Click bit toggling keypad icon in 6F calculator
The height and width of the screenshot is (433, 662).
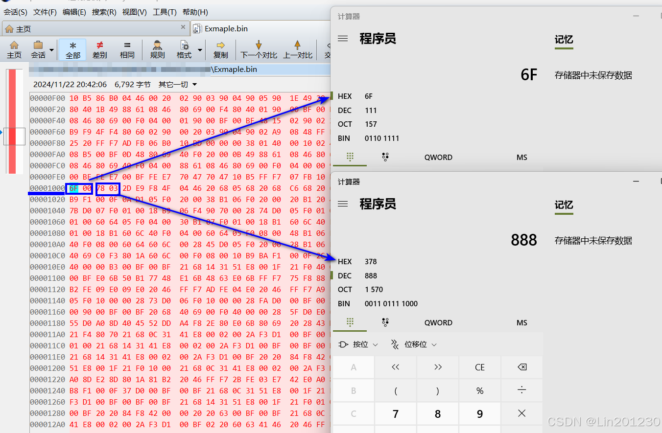click(x=385, y=157)
